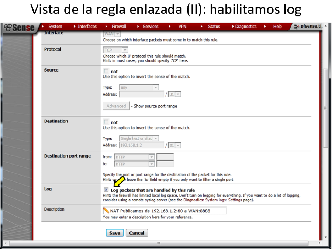This screenshot has width=332, height=249.
Task: Click the Advanced button under Source
Action: 116,106
